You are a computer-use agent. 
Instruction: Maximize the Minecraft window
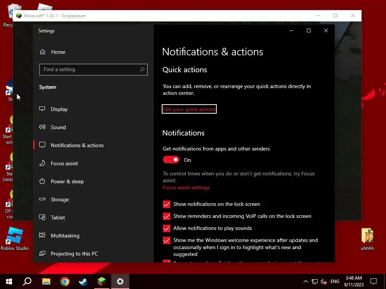tap(335, 15)
